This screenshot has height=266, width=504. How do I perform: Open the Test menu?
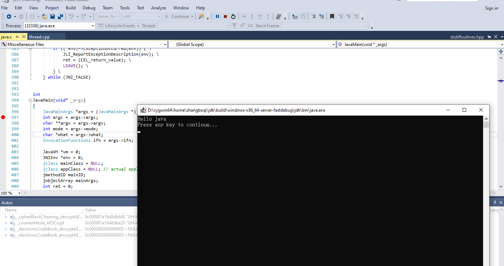[x=140, y=8]
